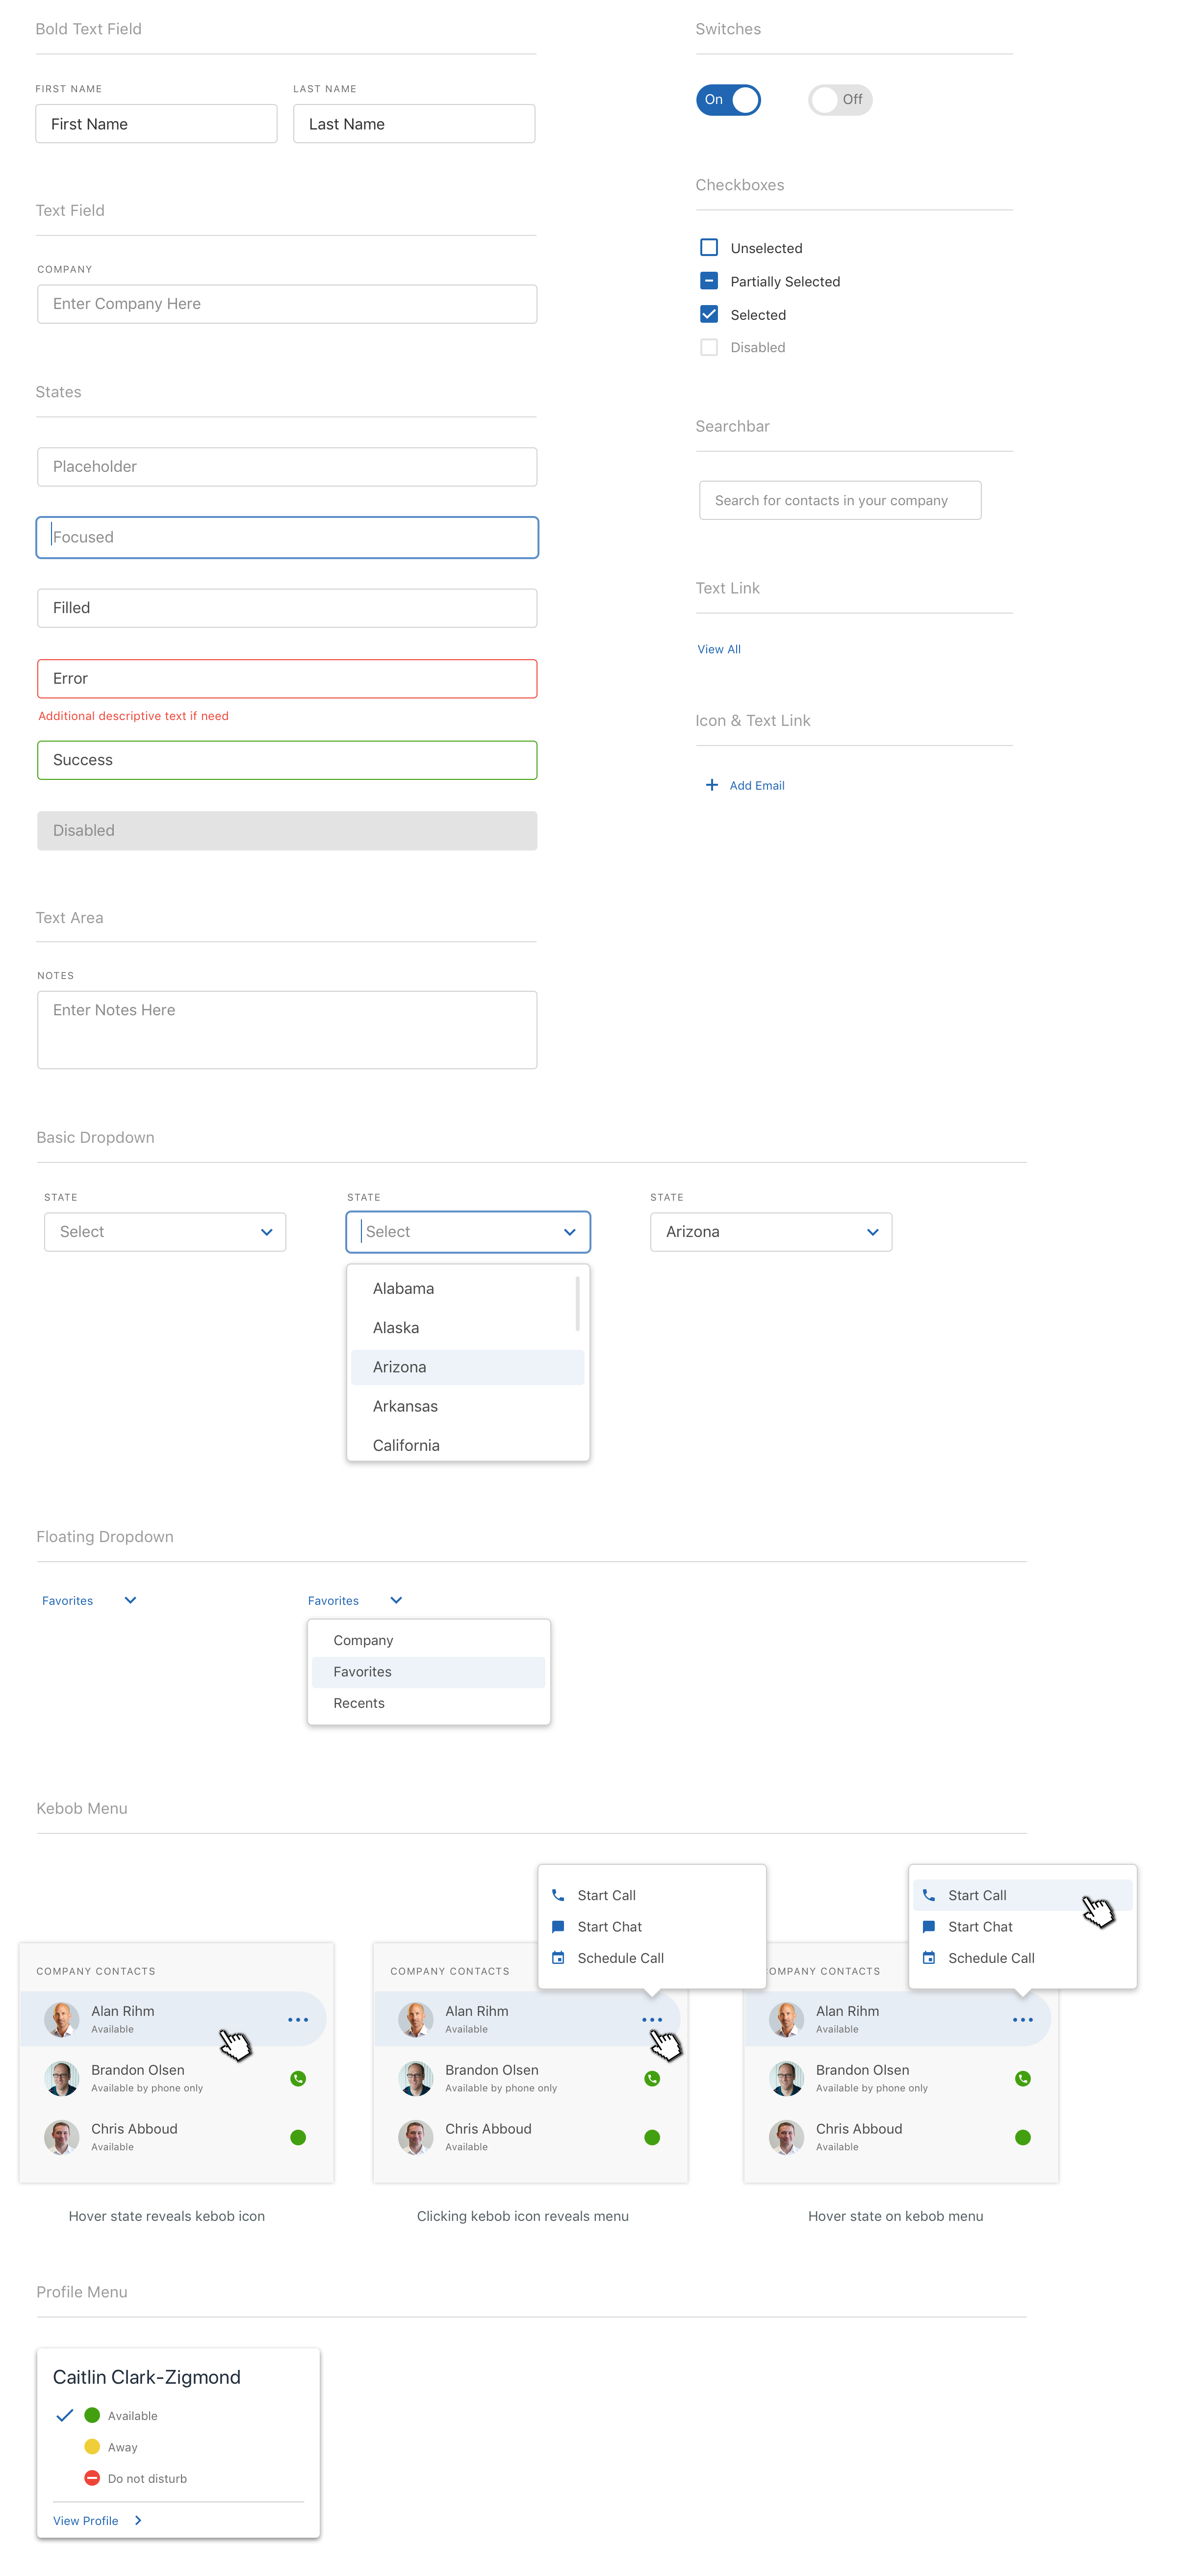Click the state list scrollbar
The height and width of the screenshot is (2576, 1177).
pyautogui.click(x=578, y=1303)
